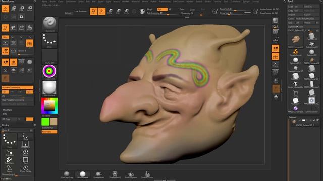Expand the Modifiers section below Mouse Avg
Image resolution: width=323 pixels, height=181 pixels.
click(7, 179)
